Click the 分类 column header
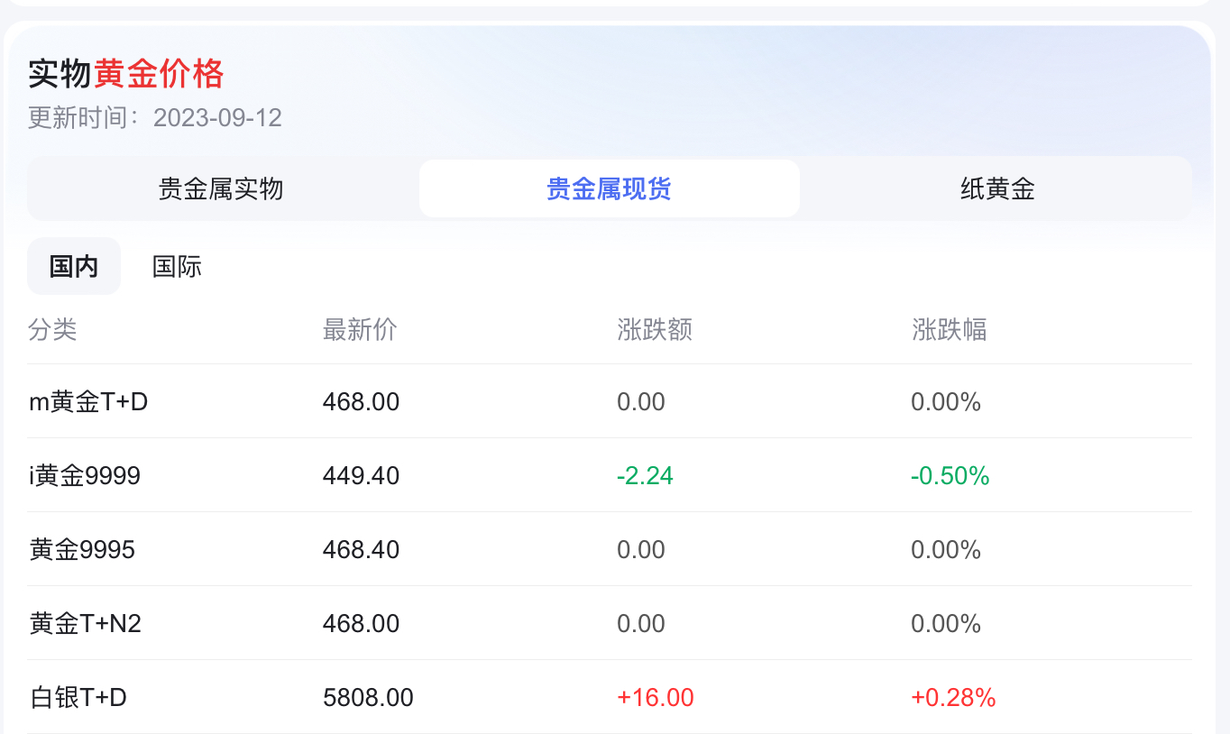Screen dimensions: 1230x734 click(x=51, y=330)
